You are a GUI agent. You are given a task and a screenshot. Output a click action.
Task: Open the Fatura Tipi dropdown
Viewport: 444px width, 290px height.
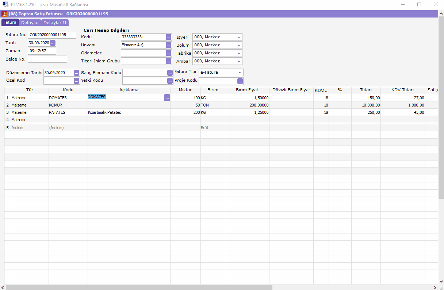click(240, 73)
